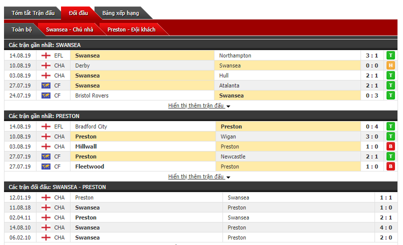Click England flag on Bradford City row
Viewport: 403px width, 245px height.
pos(45,126)
